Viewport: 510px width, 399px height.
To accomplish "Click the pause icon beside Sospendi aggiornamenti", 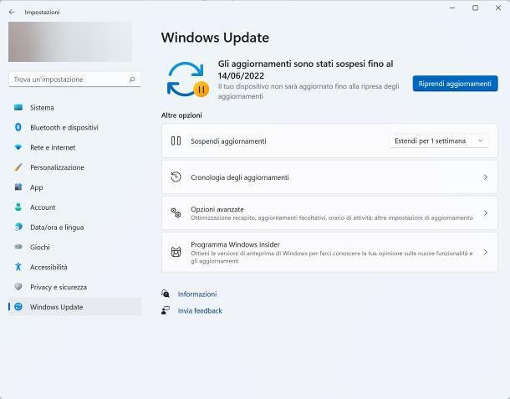I will click(x=176, y=141).
